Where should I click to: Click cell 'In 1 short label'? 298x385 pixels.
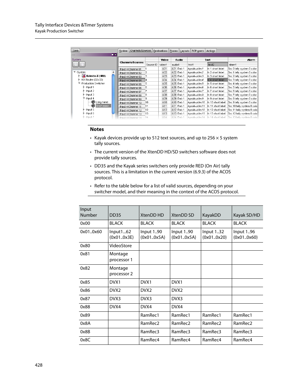(x=217, y=69)
